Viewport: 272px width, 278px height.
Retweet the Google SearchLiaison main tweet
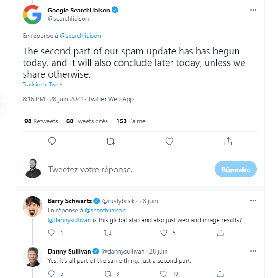click(111, 141)
